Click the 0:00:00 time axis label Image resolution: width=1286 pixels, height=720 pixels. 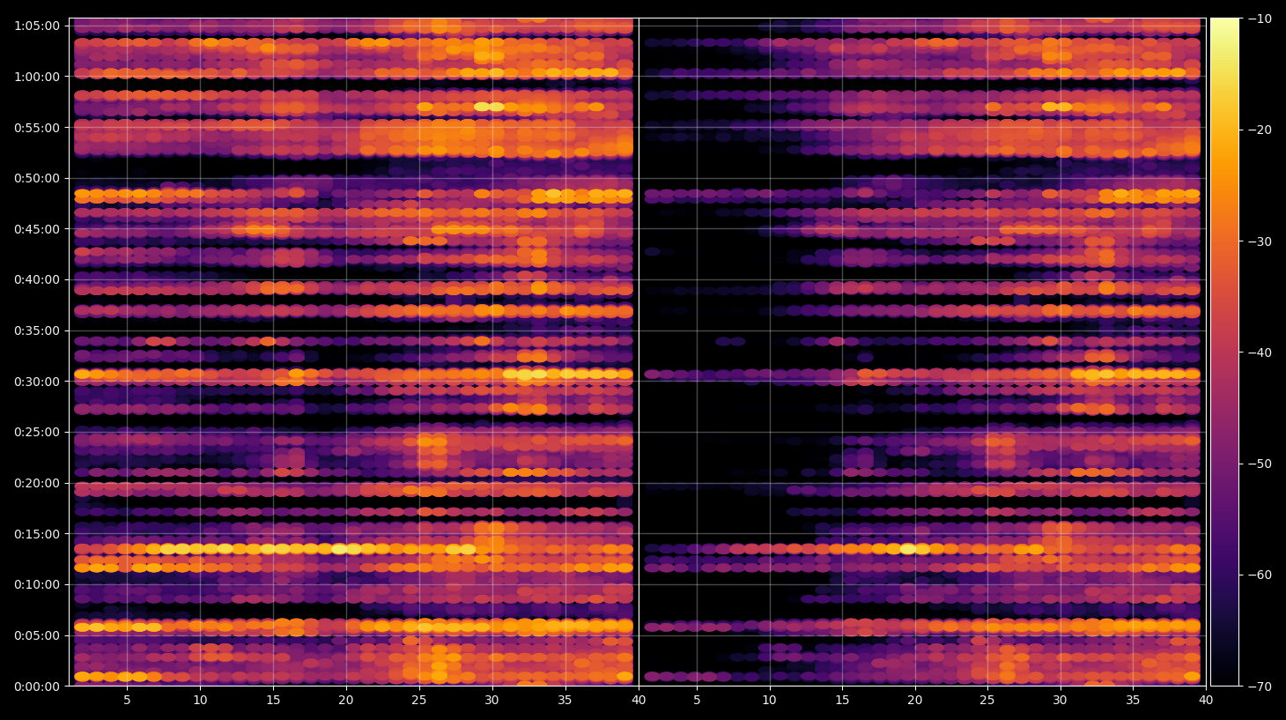click(x=37, y=687)
